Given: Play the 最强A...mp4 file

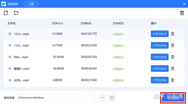Looking at the screenshot, I should [10, 69].
